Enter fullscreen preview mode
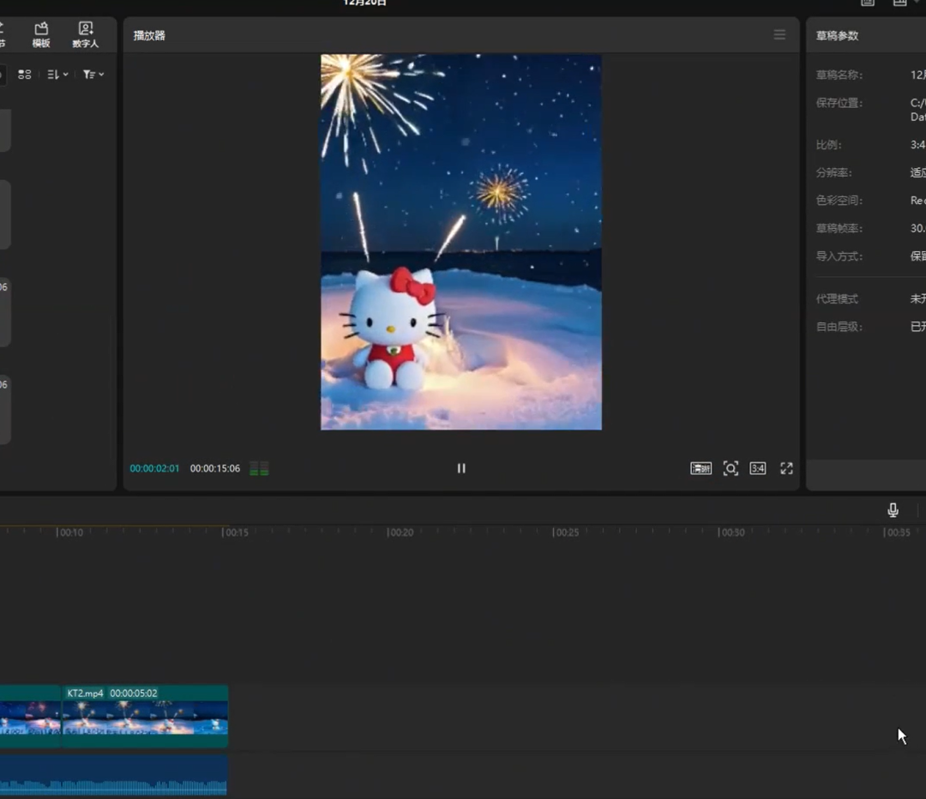926x799 pixels. (x=786, y=468)
